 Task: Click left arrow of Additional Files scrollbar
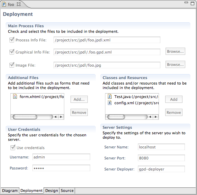55,117
